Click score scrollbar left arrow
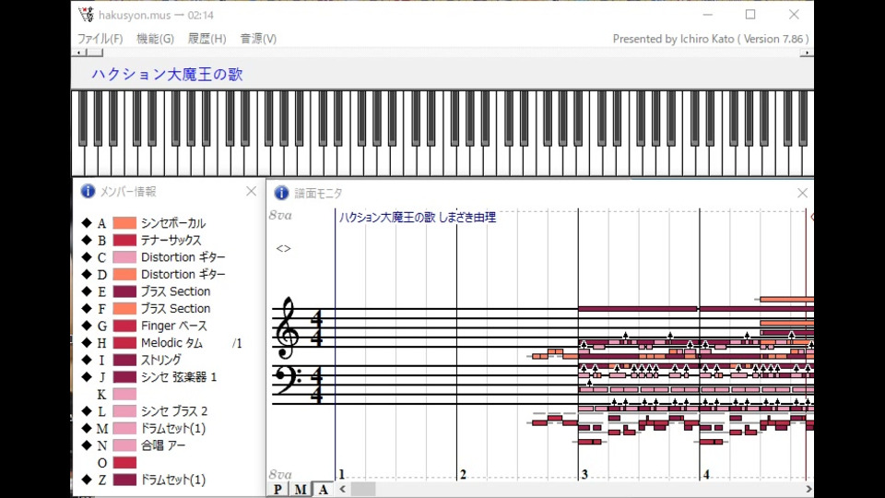 [343, 489]
